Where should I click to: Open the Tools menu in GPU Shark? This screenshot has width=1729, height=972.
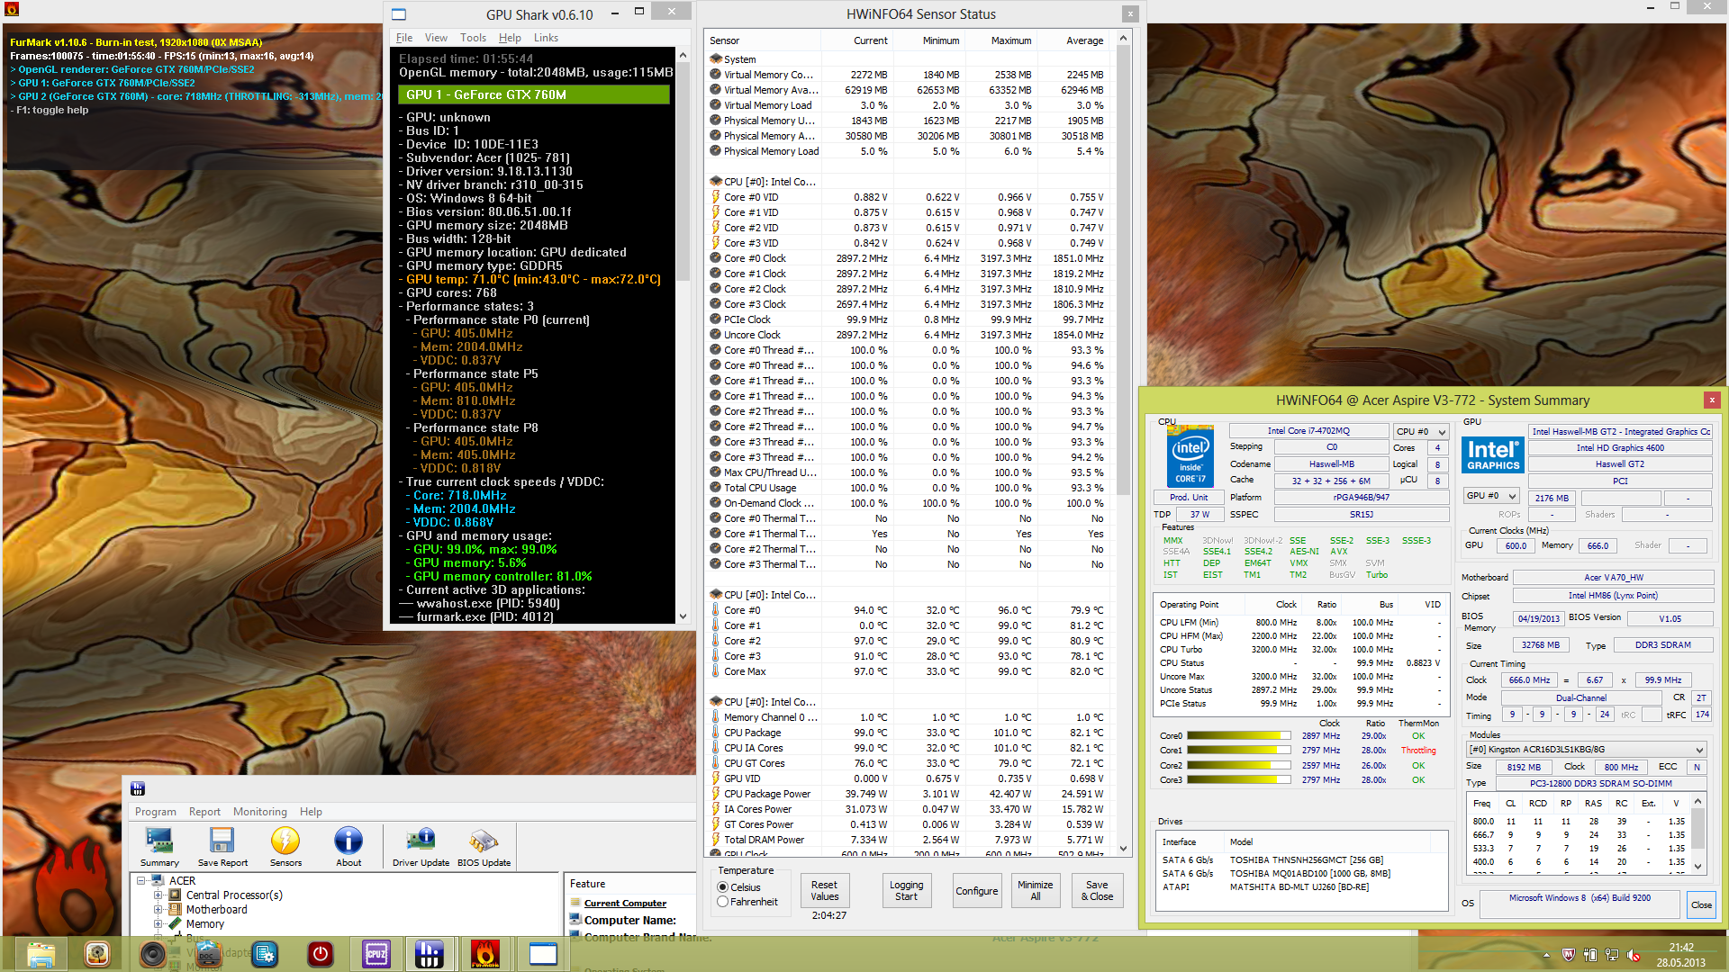pos(473,38)
